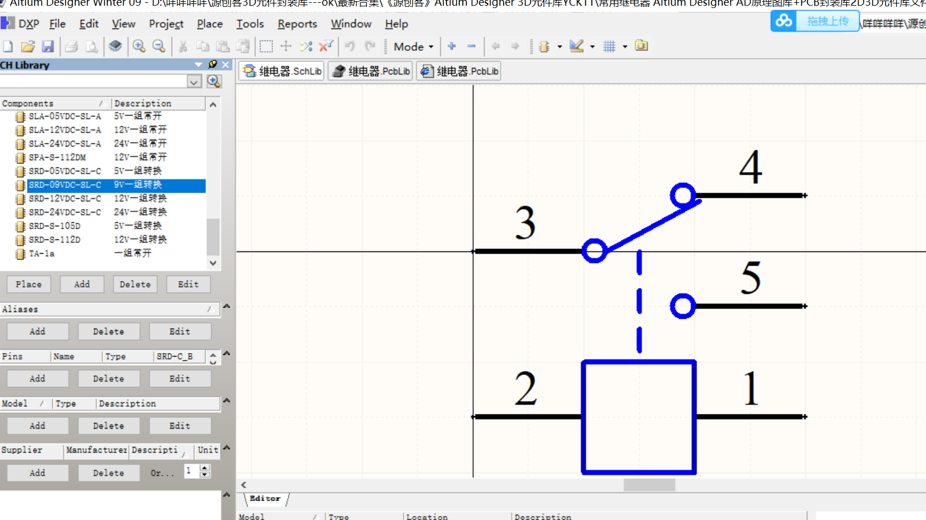Screen dimensions: 926x520
Task: Click the components list vertical scrollbar thumb
Action: coord(213,237)
